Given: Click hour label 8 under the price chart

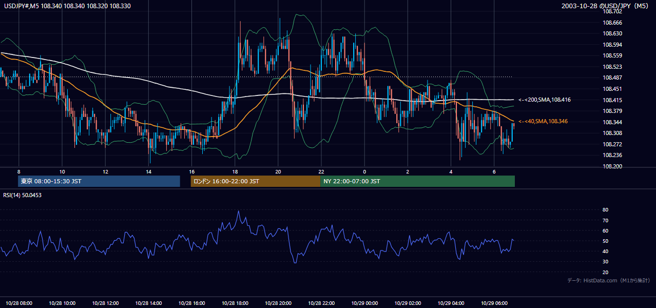Looking at the screenshot, I should click(x=19, y=171).
